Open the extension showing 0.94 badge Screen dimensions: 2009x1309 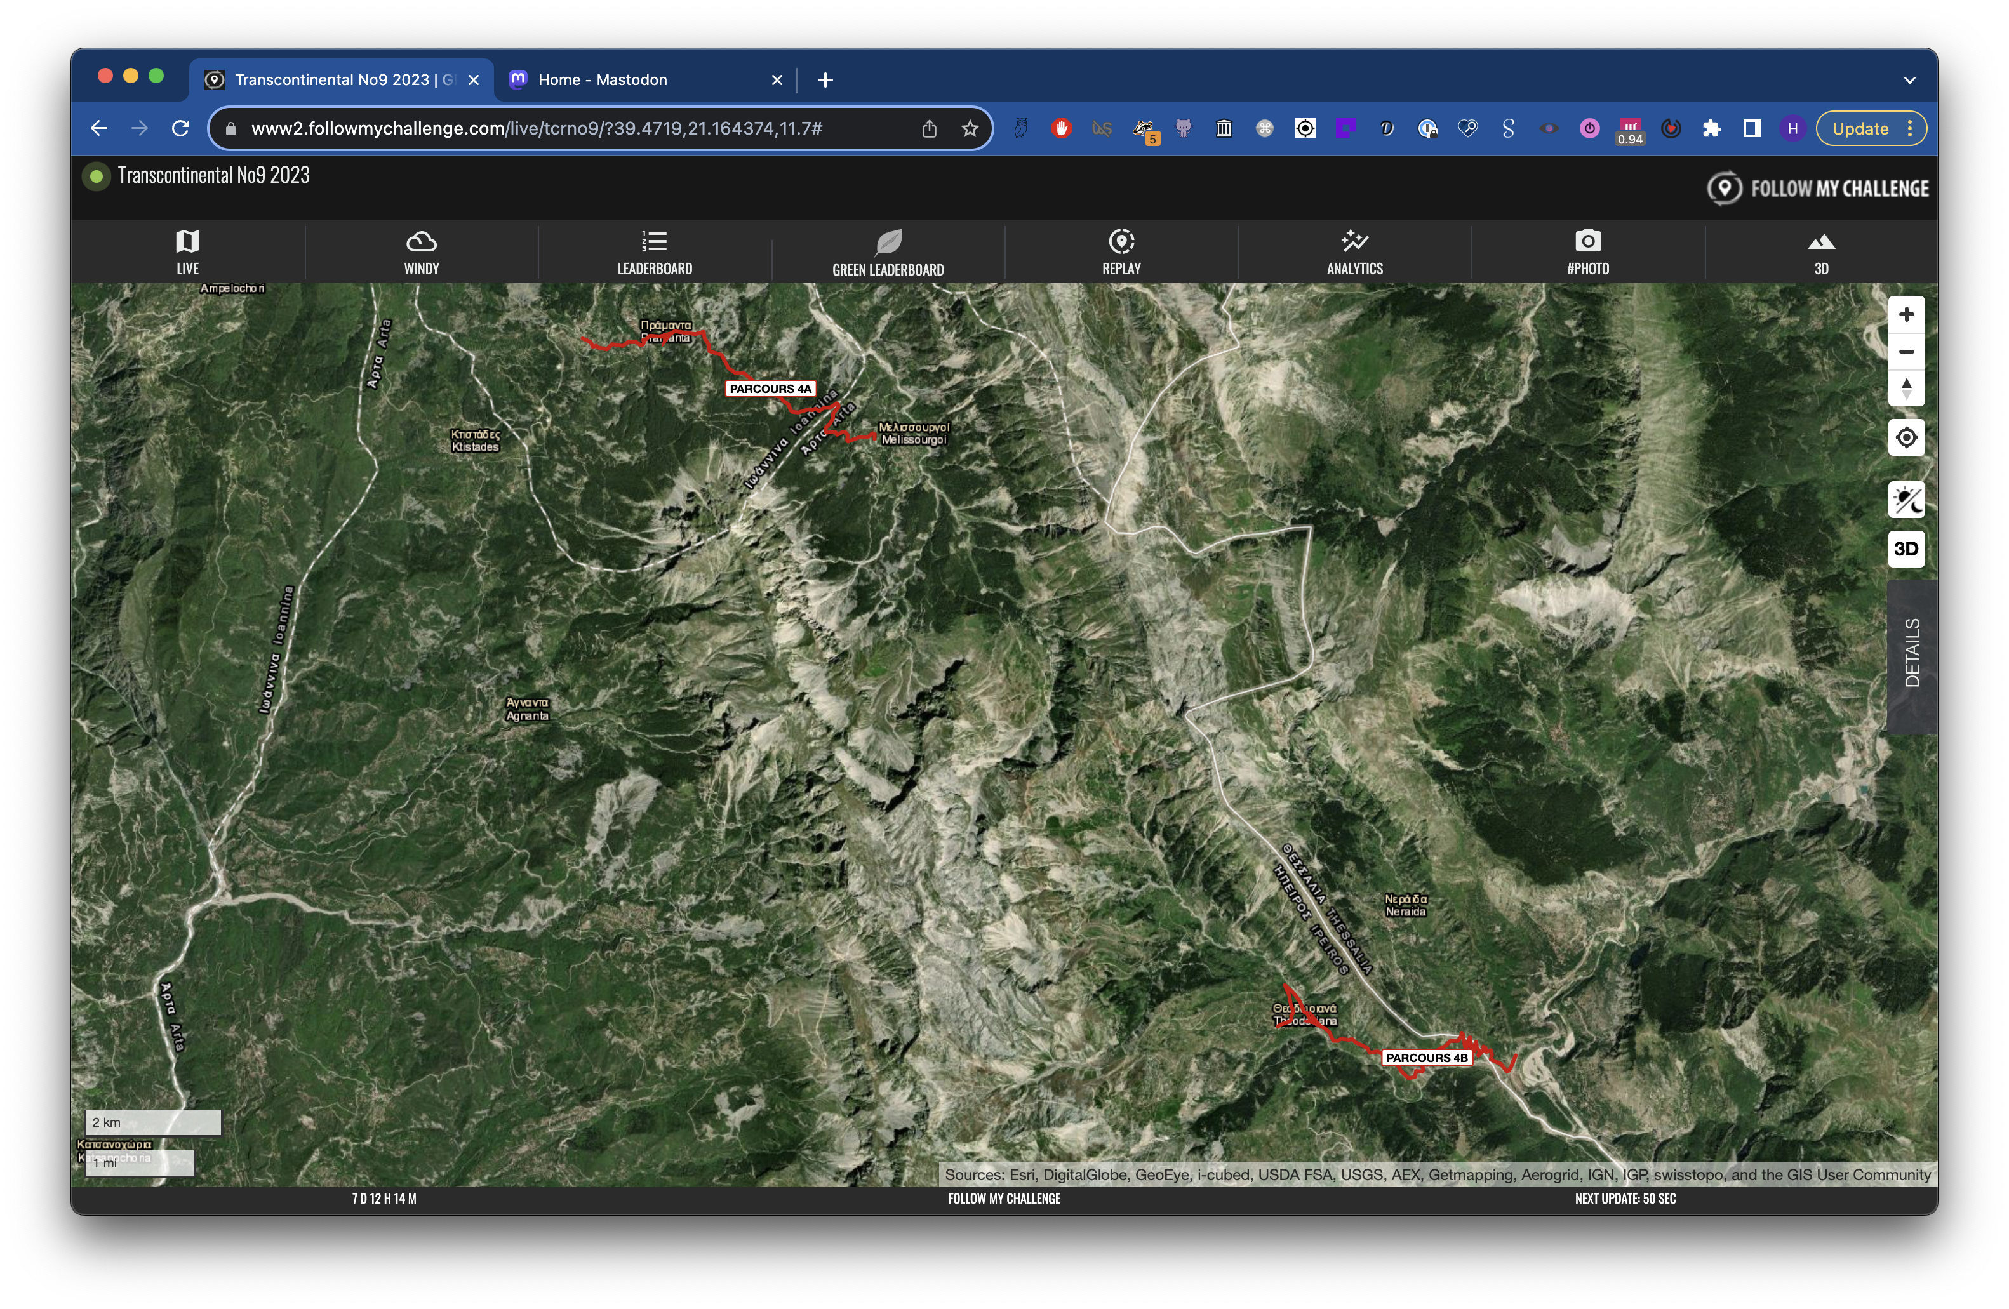[x=1630, y=131]
